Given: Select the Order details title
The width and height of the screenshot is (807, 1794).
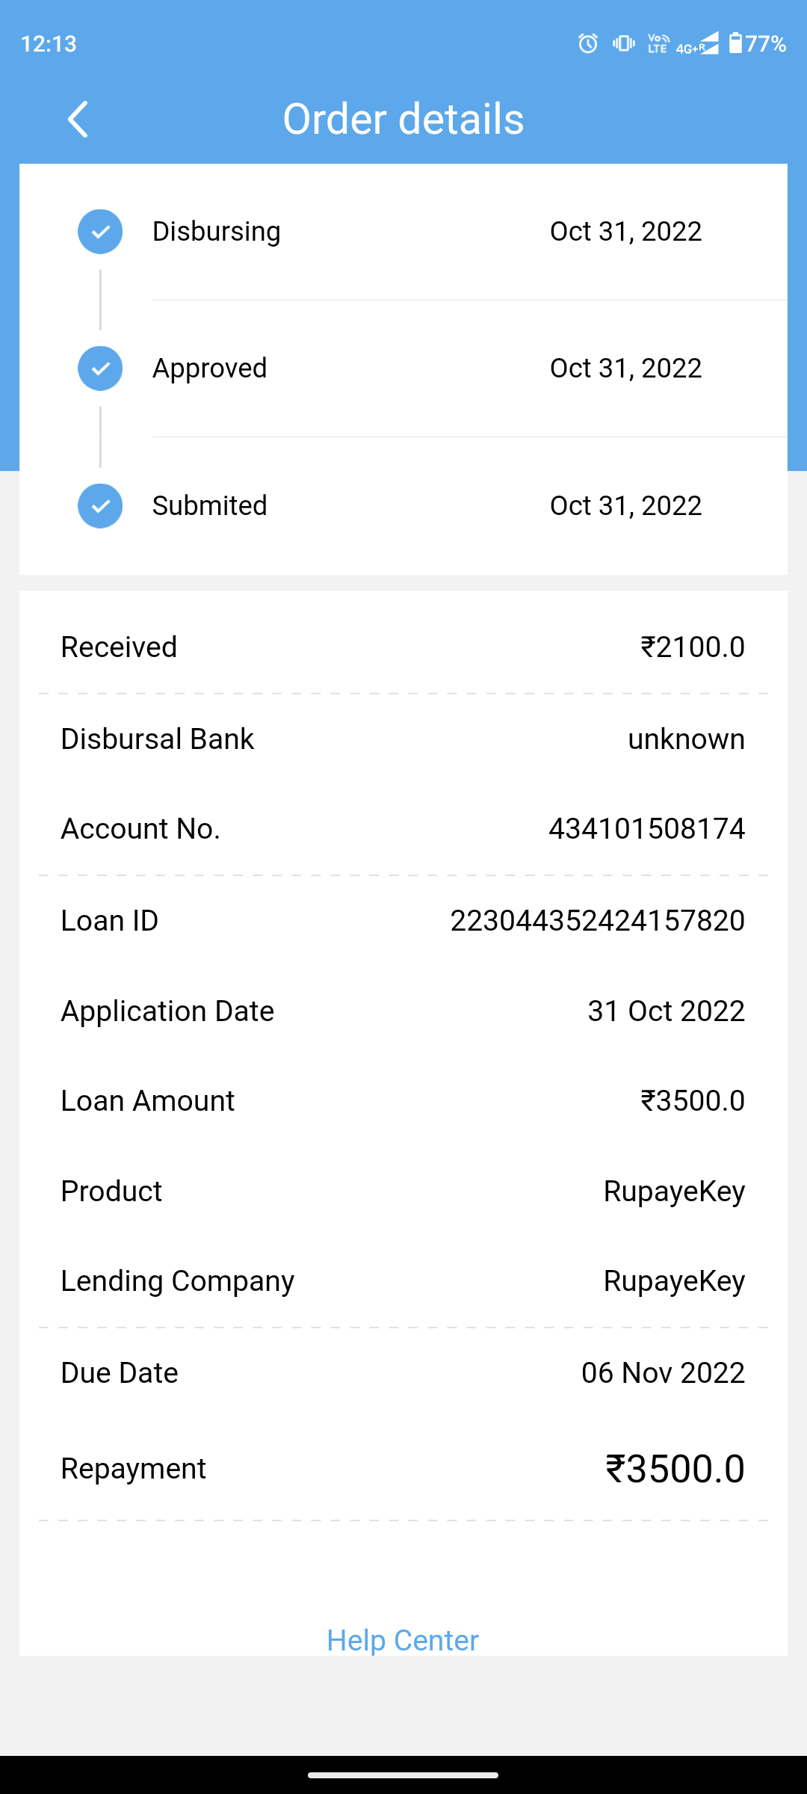Looking at the screenshot, I should (x=403, y=120).
